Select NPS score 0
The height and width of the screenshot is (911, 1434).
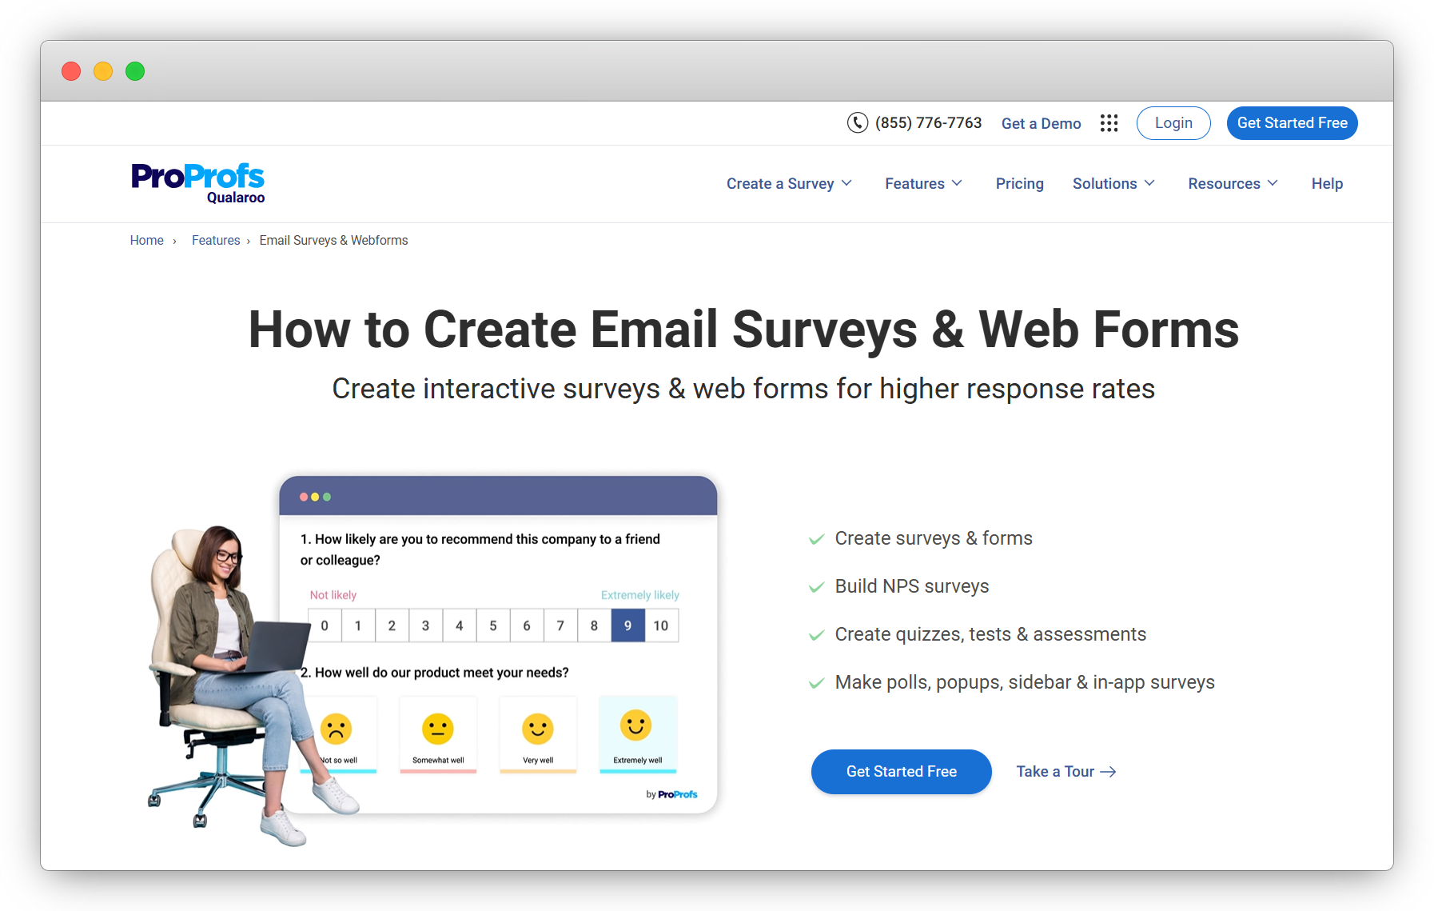point(325,625)
